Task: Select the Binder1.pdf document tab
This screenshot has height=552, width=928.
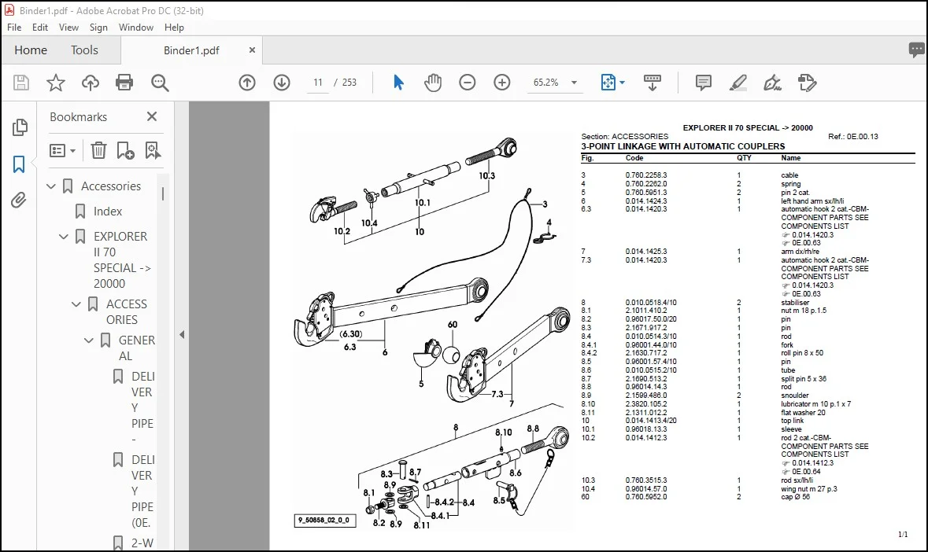Action: point(192,50)
